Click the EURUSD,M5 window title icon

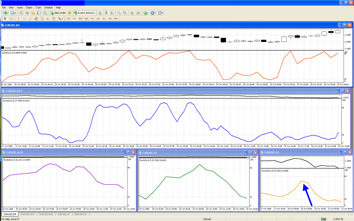click(x=3, y=25)
